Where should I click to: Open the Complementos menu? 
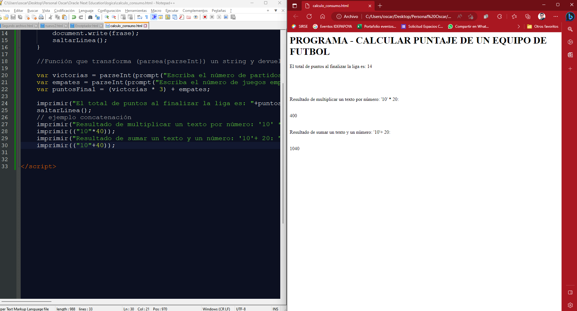[x=195, y=11]
